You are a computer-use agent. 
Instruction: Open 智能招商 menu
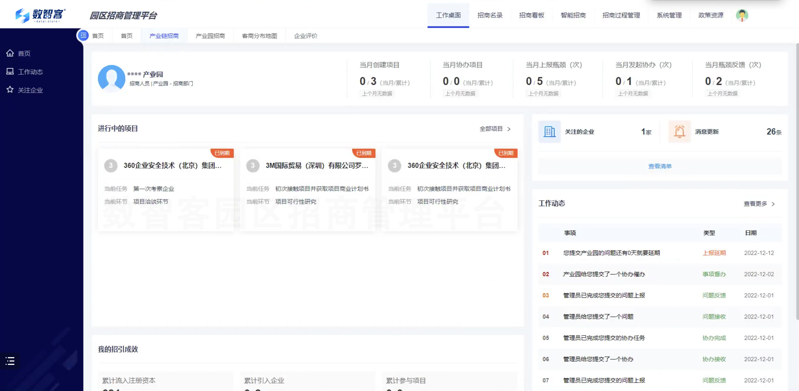pos(573,15)
